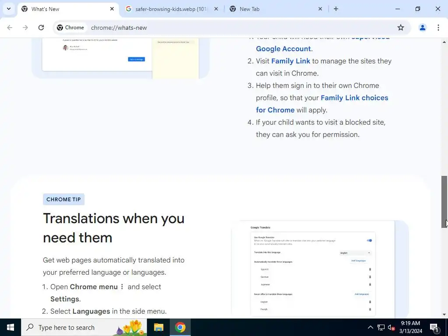Open the Windows Start menu
The width and height of the screenshot is (448, 336).
tap(10, 327)
